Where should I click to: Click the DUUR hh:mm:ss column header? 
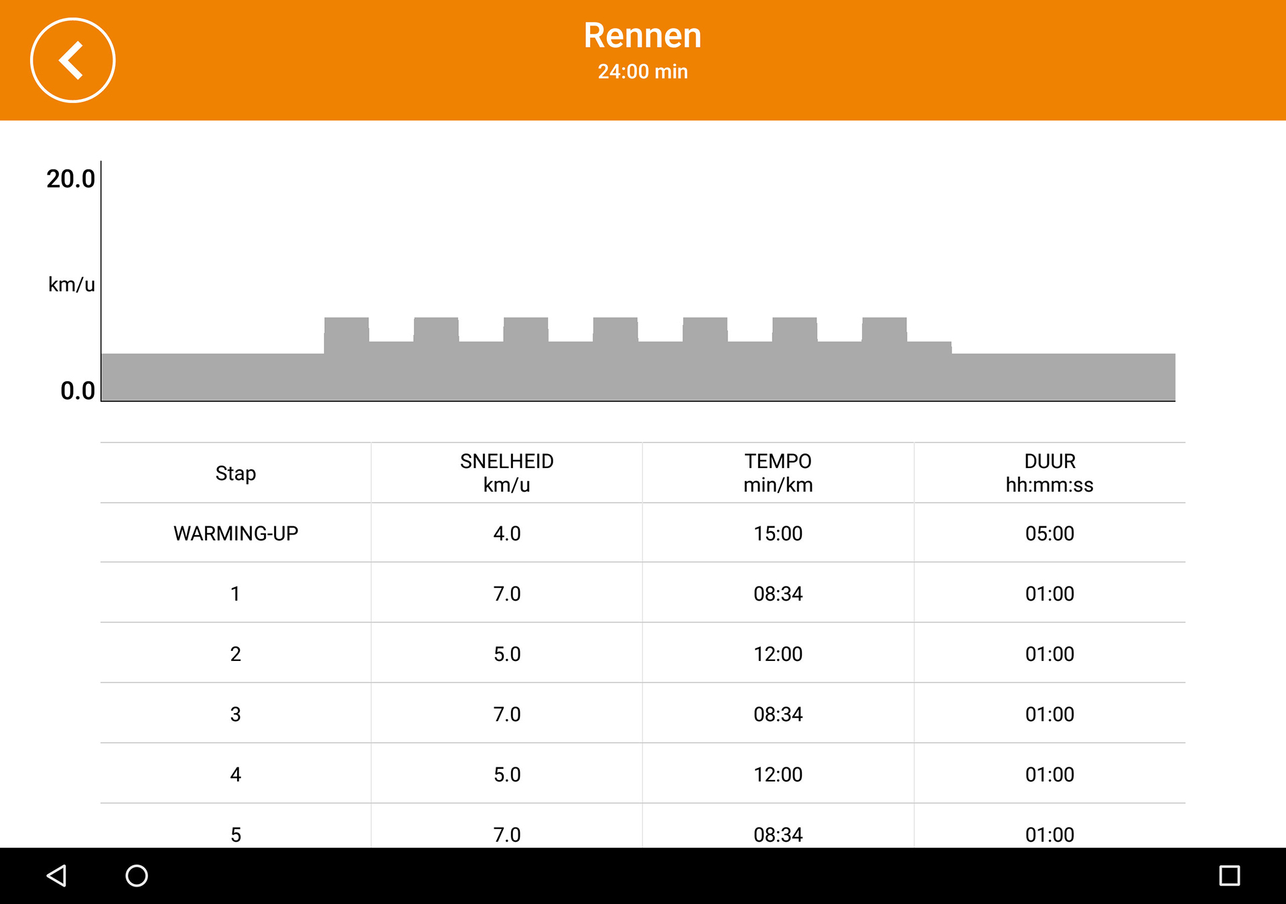coord(1050,473)
